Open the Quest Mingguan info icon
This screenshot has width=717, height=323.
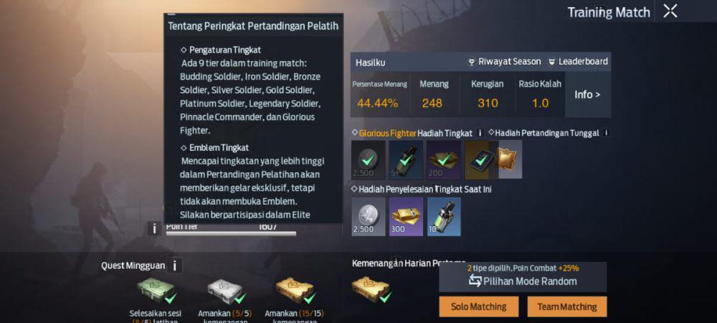(x=174, y=266)
